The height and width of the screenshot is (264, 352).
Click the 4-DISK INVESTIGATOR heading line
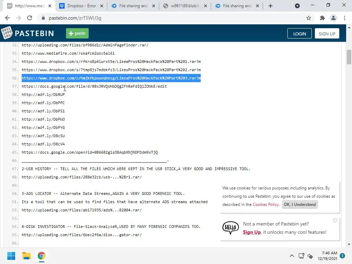pos(111,227)
